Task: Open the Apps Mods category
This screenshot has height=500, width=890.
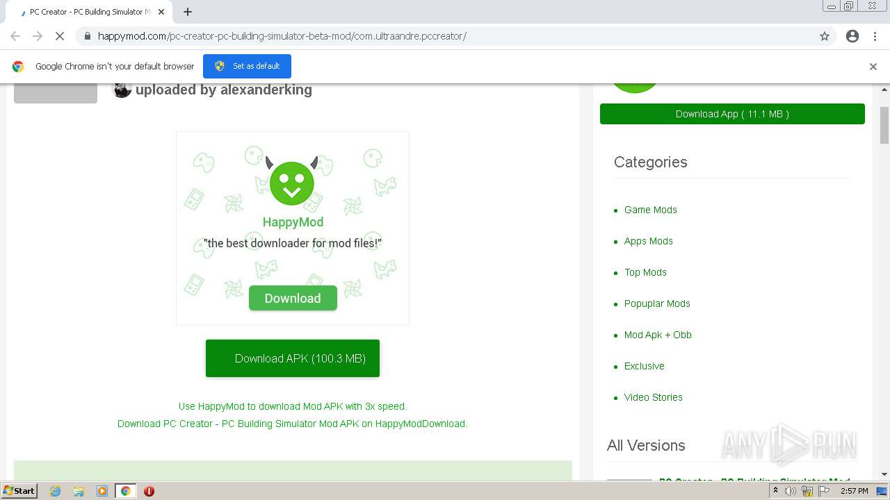Action: coord(648,241)
